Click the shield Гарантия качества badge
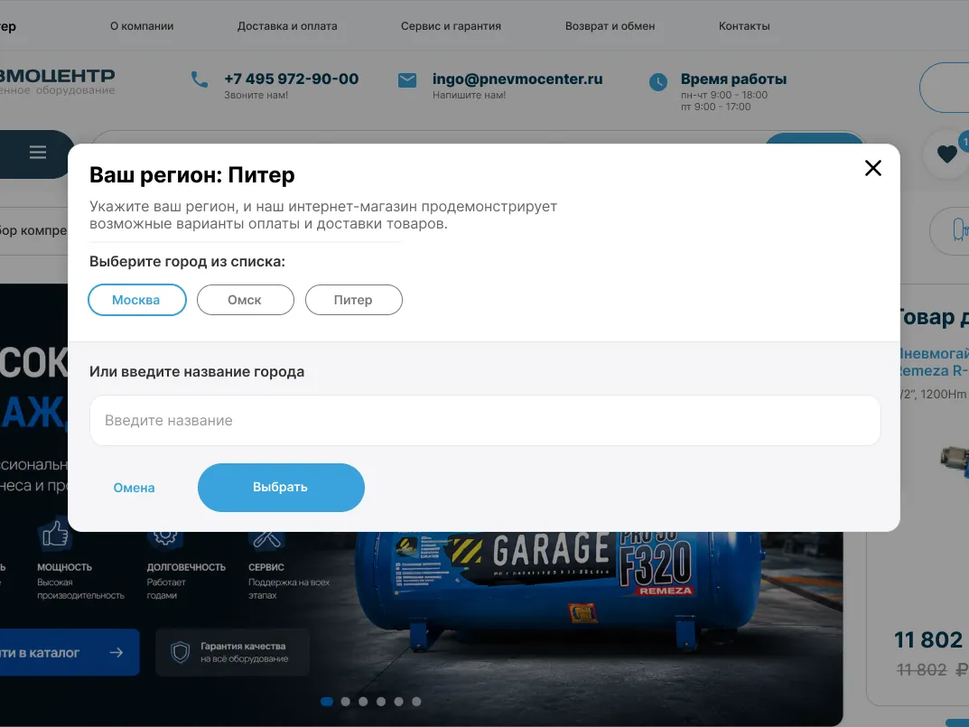Screen dimensions: 969x727 point(232,652)
